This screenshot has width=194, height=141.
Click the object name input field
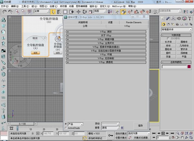174,66
